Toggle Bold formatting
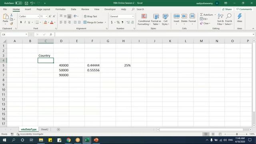256x144 pixels. point(21,22)
